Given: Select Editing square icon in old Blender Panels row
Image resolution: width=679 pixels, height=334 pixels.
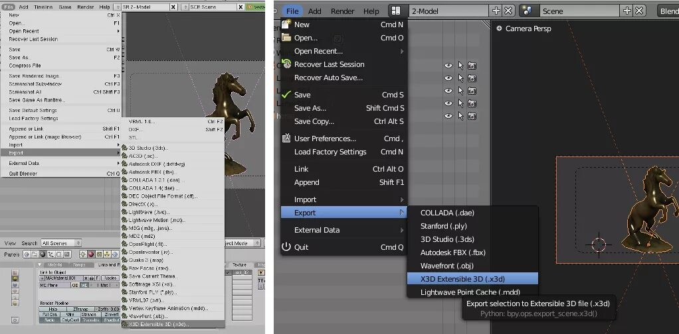Looking at the screenshot, I should 58,254.
